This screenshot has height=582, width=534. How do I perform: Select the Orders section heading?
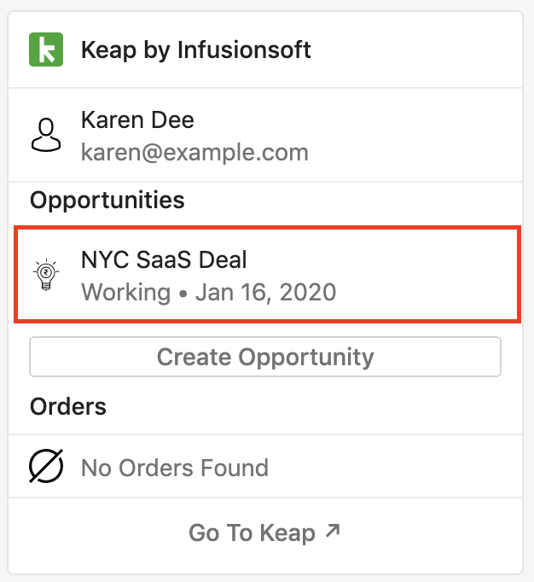[x=68, y=406]
